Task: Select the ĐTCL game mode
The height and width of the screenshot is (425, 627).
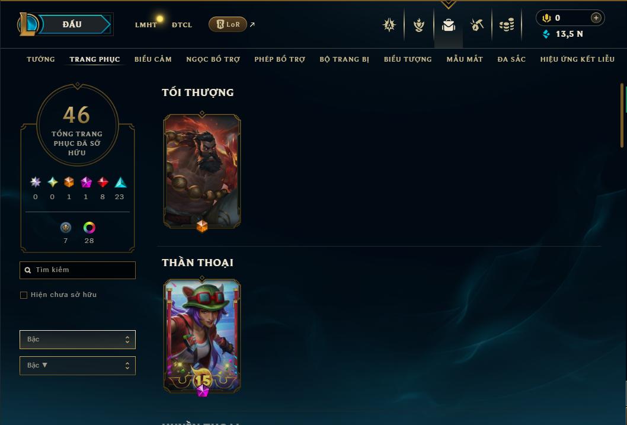Action: (x=182, y=25)
